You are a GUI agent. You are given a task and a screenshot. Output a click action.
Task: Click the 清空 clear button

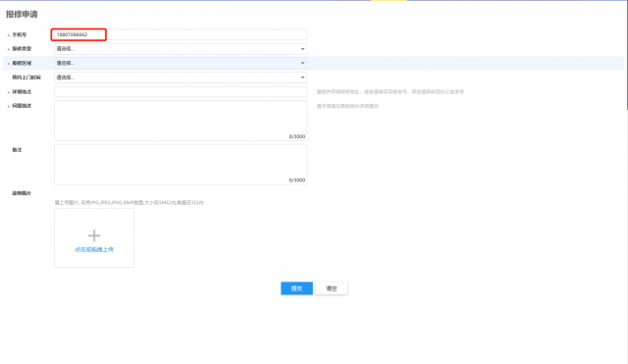(x=332, y=288)
